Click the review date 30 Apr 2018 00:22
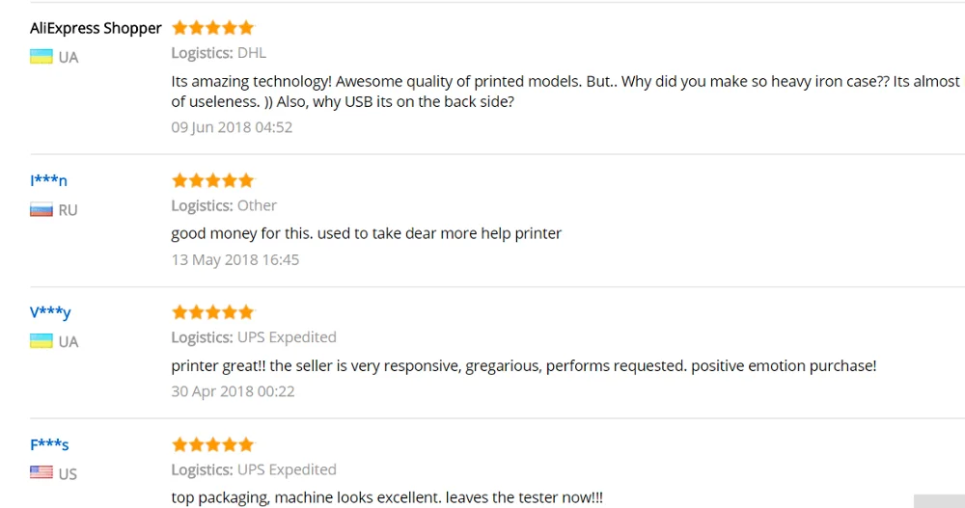Screen dimensions: 965x508 click(233, 391)
